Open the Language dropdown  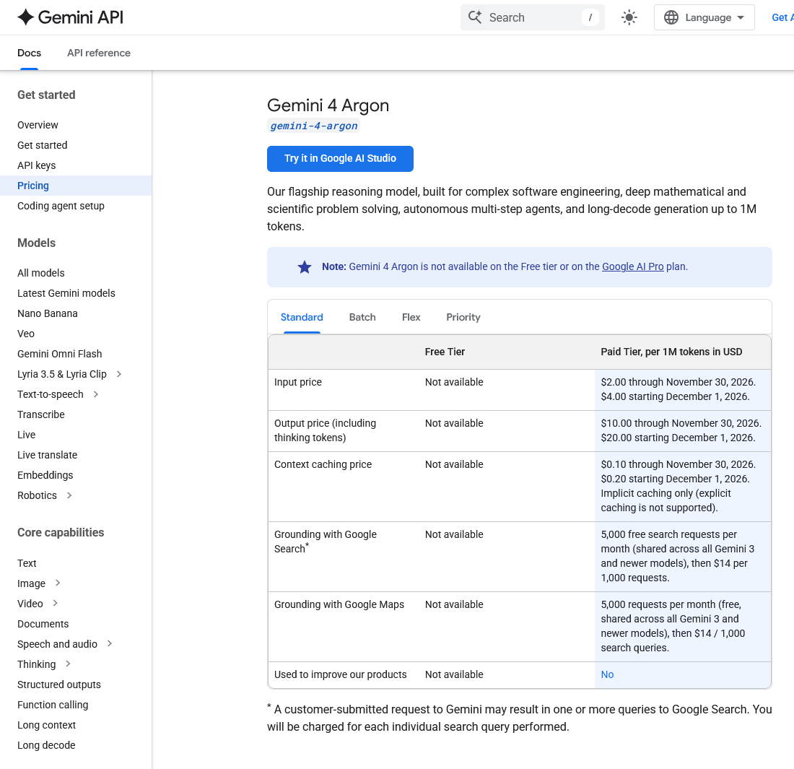coord(704,18)
